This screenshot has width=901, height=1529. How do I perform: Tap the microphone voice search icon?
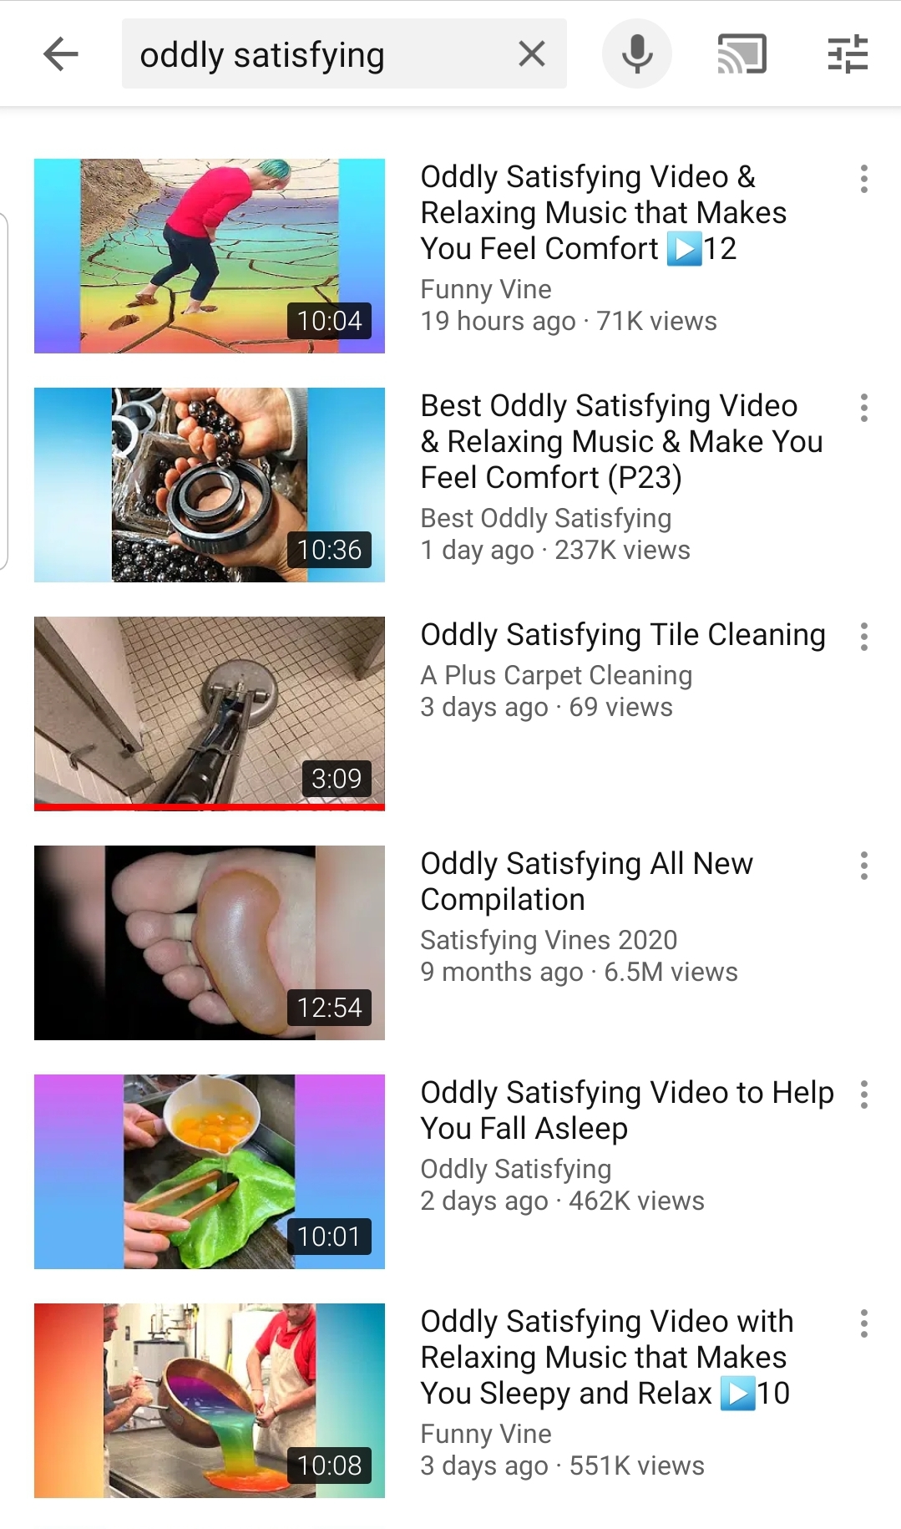pos(637,54)
